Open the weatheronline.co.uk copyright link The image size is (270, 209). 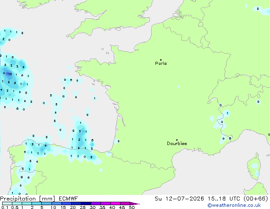tap(234, 205)
